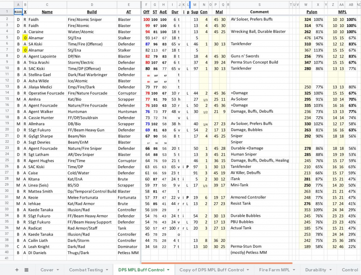Select column C by its letter header
The image size is (361, 275).
47,4
